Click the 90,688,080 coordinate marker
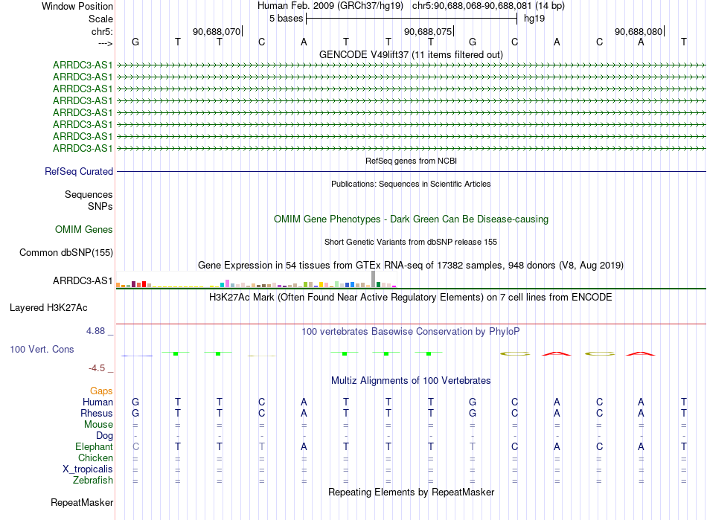The image size is (707, 520). [x=639, y=31]
